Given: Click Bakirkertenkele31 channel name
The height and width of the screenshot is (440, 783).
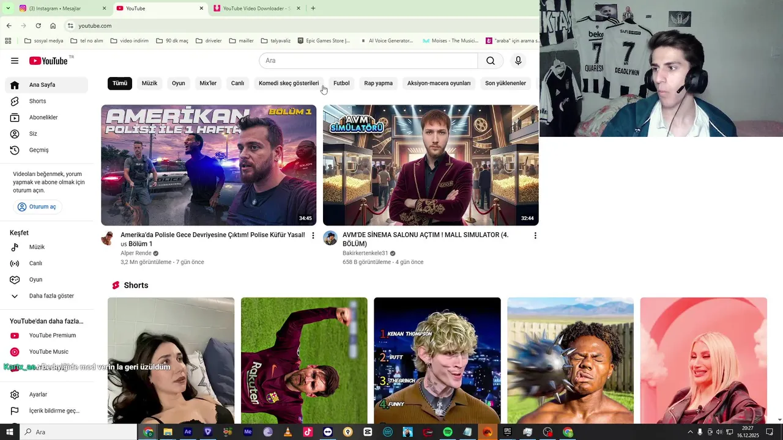Looking at the screenshot, I should (x=365, y=253).
